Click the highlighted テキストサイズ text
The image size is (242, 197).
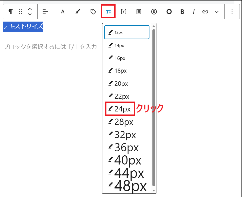(23, 26)
